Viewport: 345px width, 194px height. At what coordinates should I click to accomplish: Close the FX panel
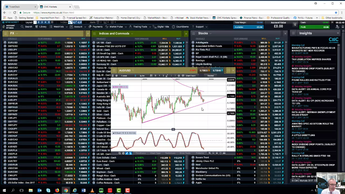pos(88,33)
